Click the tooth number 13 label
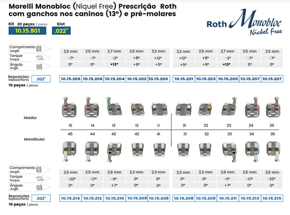Image resolution: width=290 pixels, height=215 pixels. click(x=114, y=125)
